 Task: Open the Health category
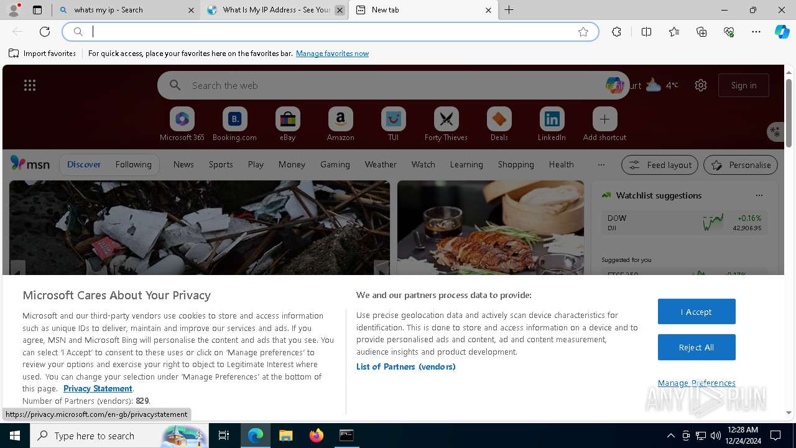click(562, 164)
